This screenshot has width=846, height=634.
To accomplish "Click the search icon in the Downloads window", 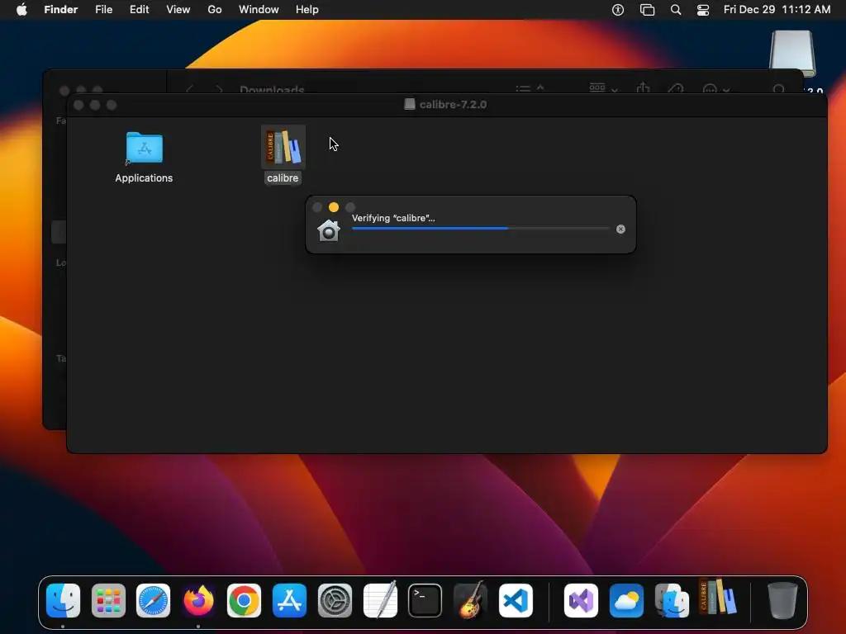I will (778, 89).
